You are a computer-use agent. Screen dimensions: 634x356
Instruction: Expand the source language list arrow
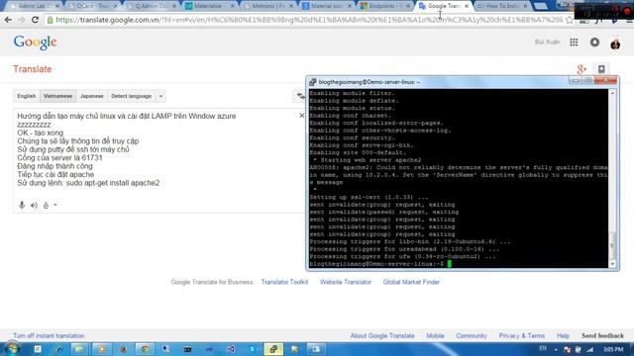coord(160,96)
